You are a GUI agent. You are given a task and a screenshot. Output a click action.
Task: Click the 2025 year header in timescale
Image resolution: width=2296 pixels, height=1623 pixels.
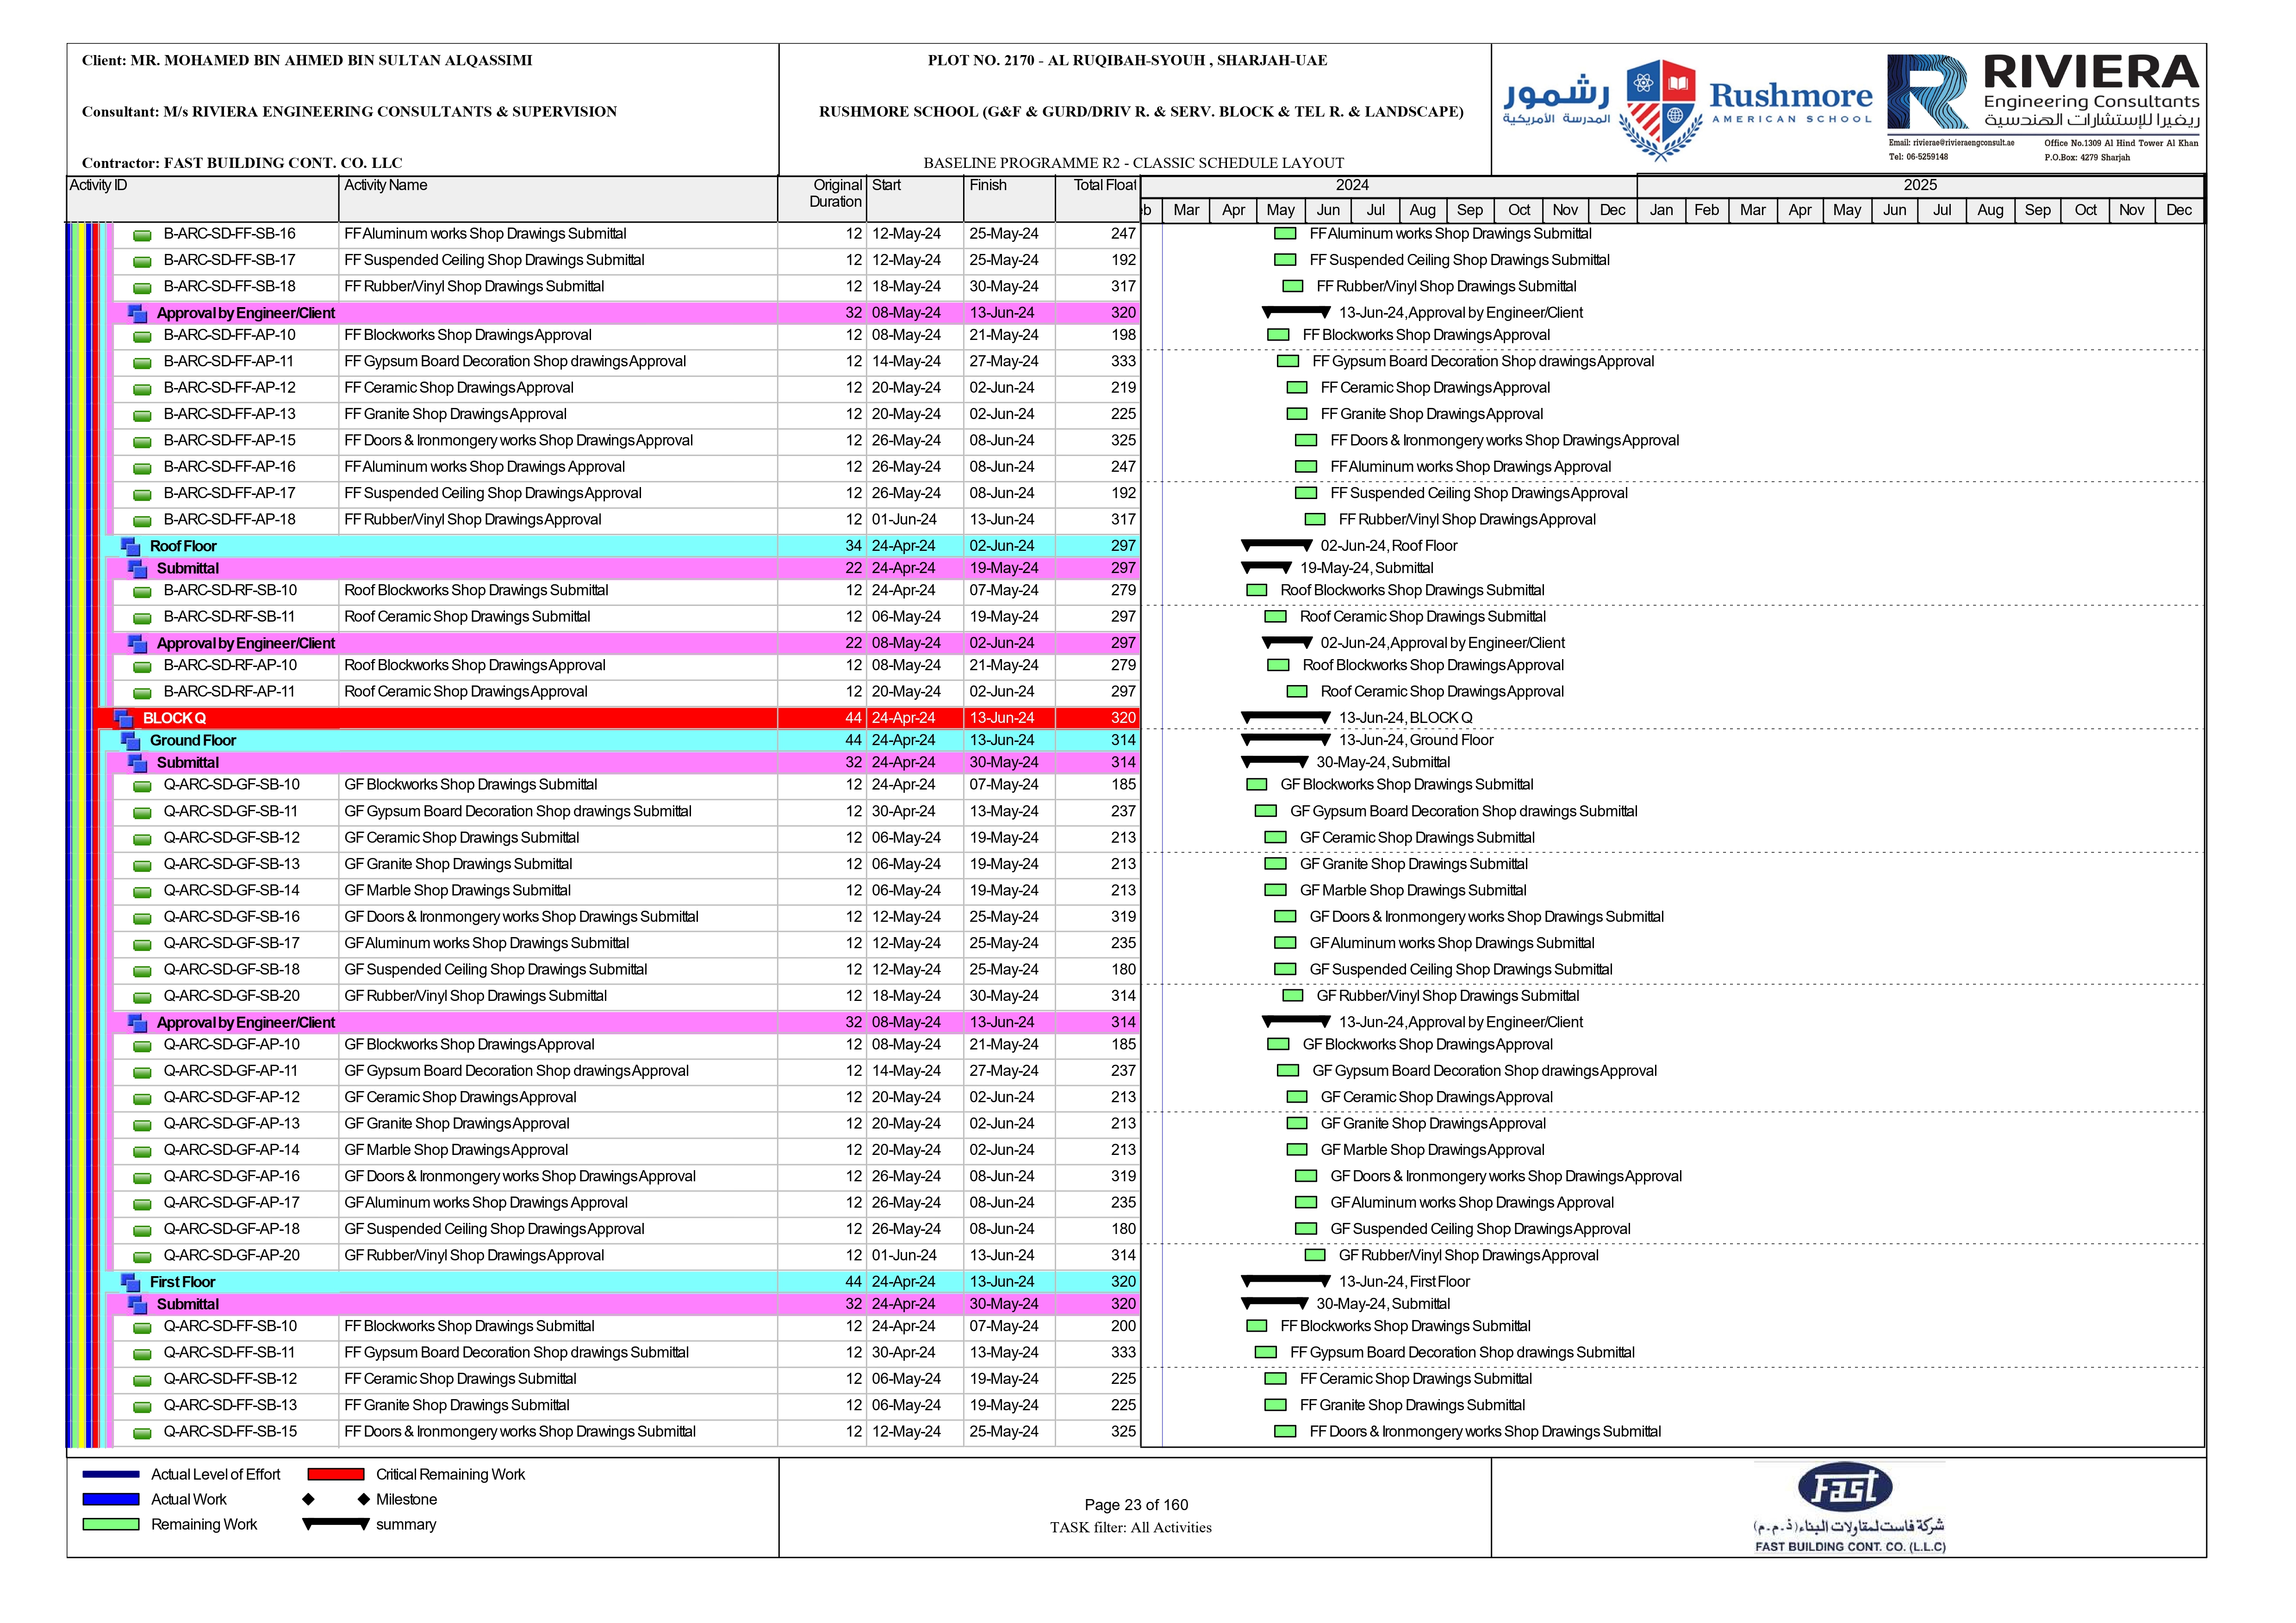pos(1920,186)
